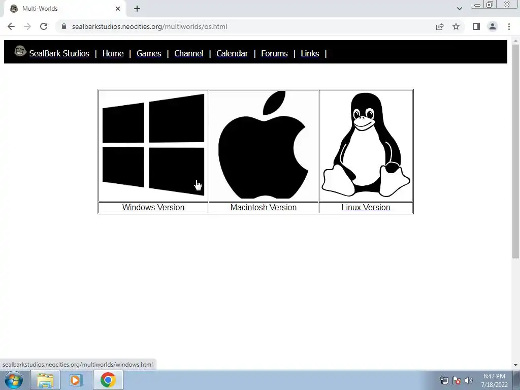Open the Action Center flag icon
520x390 pixels.
pyautogui.click(x=457, y=380)
